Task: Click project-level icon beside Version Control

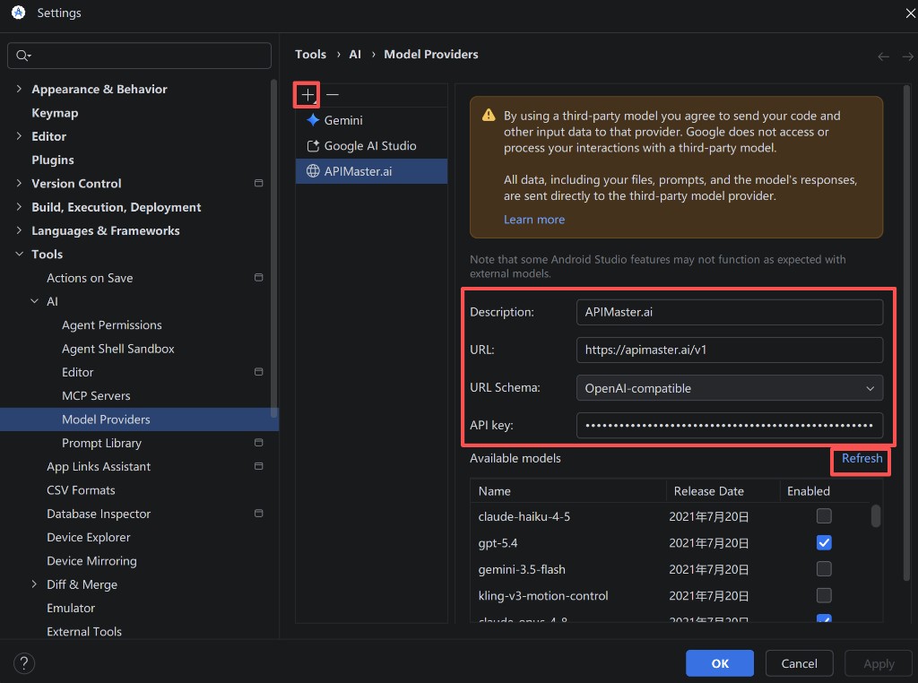Action: 258,183
